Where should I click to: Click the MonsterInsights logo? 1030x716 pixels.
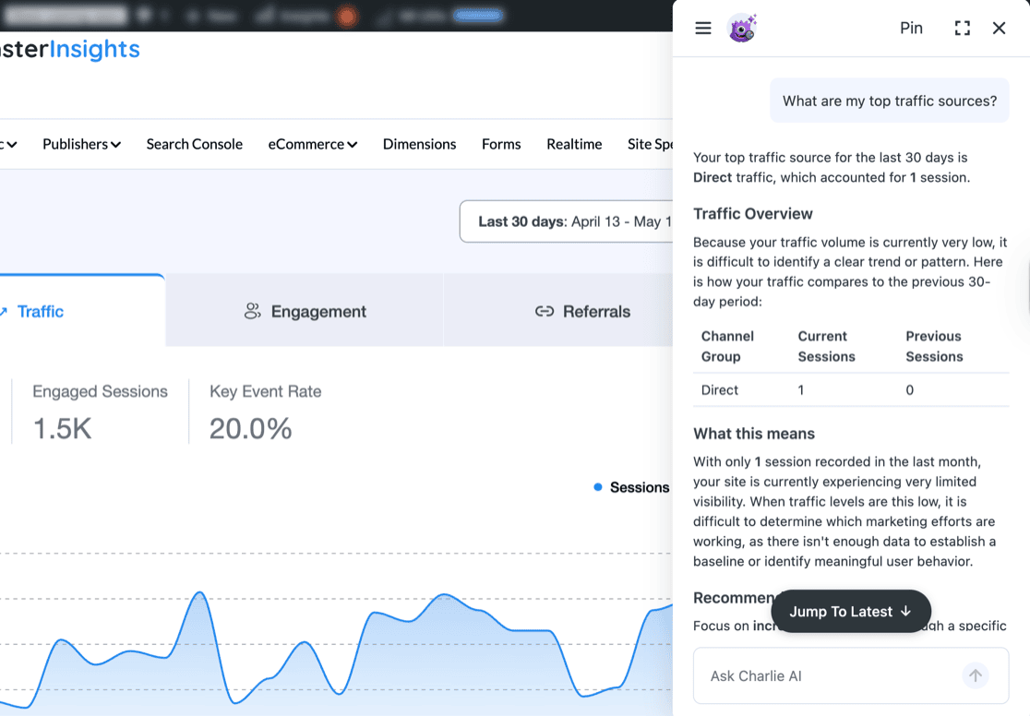point(69,49)
